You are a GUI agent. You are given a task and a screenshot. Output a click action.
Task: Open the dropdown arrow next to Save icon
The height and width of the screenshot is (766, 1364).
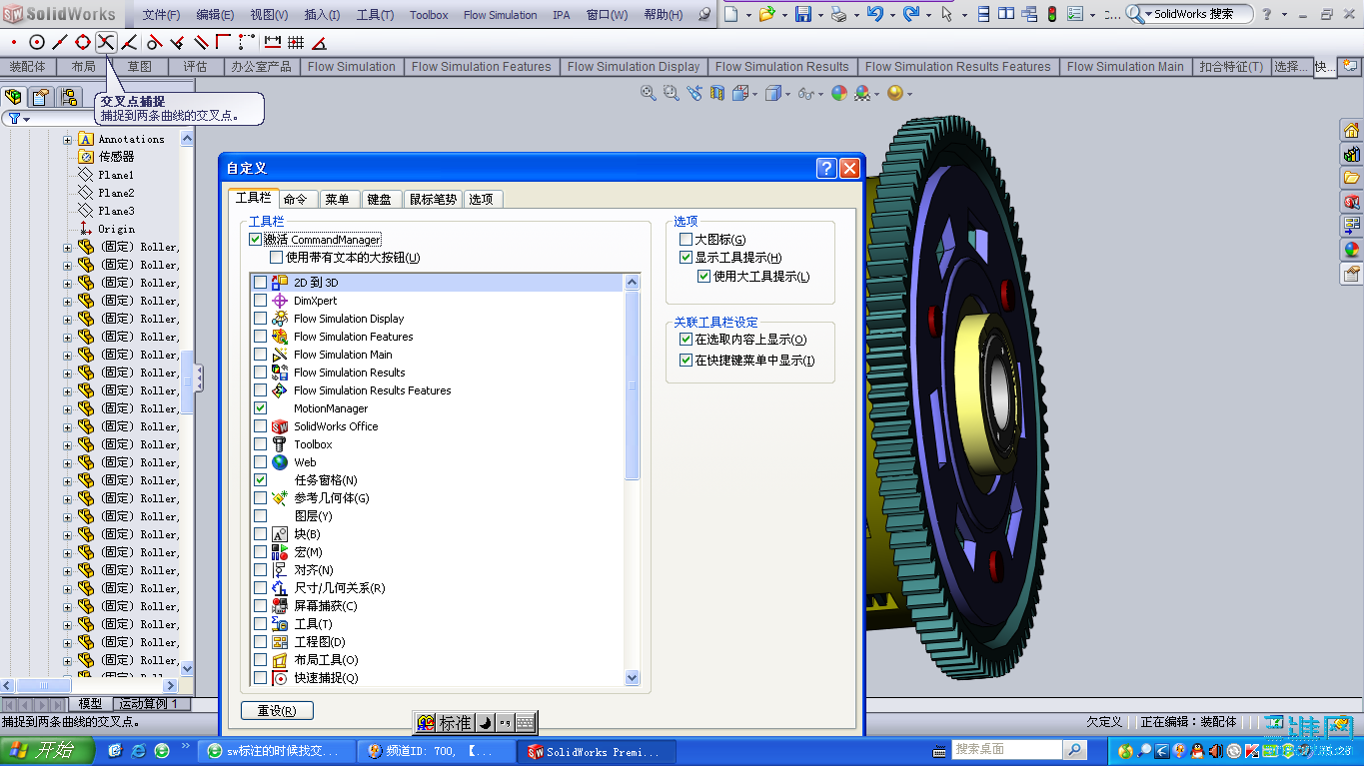[819, 15]
